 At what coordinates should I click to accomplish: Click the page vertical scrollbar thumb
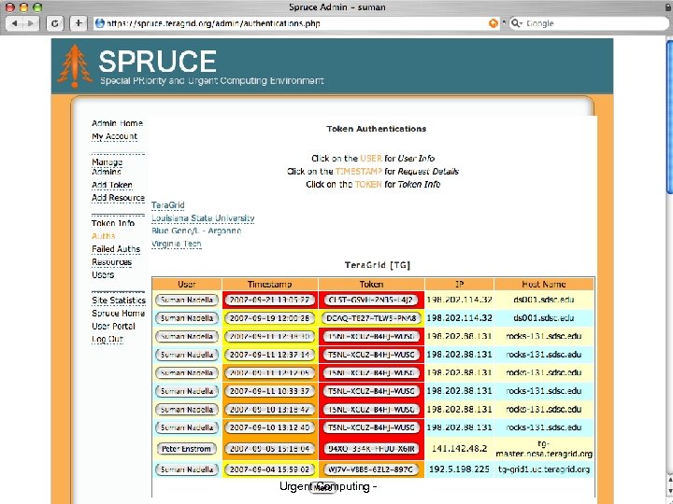point(669,118)
